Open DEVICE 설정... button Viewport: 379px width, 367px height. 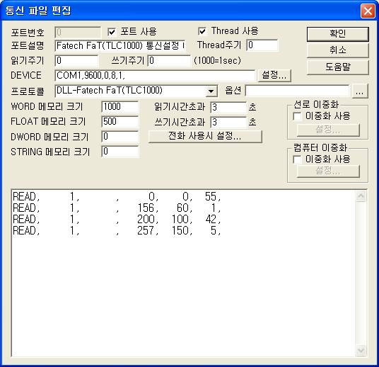[274, 75]
